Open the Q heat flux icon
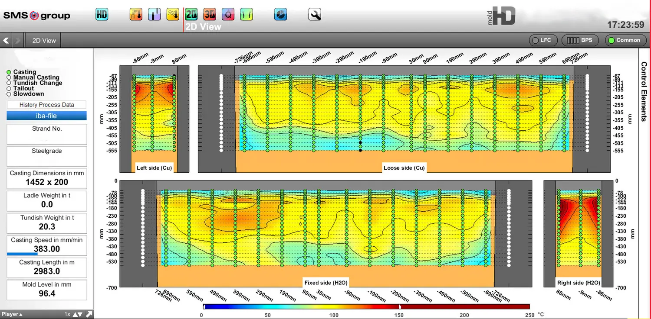The height and width of the screenshot is (319, 651). (x=228, y=14)
